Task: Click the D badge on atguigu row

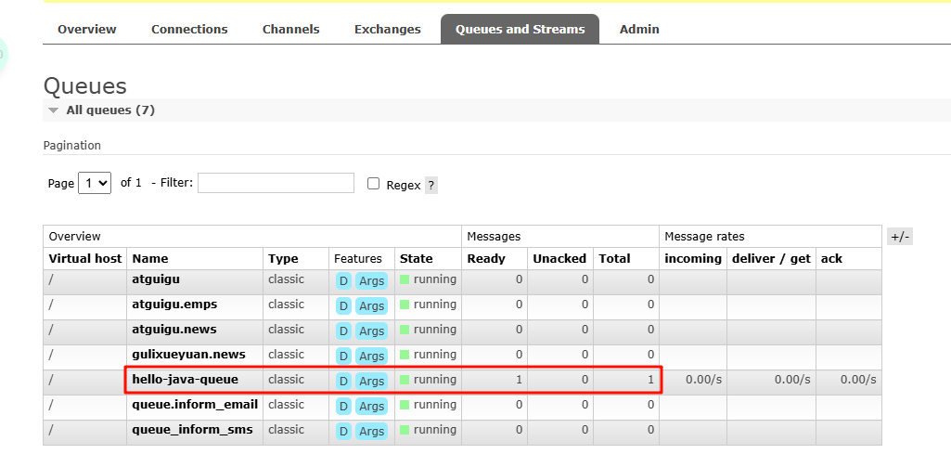Action: (x=343, y=280)
